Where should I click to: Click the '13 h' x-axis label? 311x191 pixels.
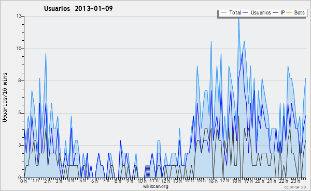tap(177, 181)
